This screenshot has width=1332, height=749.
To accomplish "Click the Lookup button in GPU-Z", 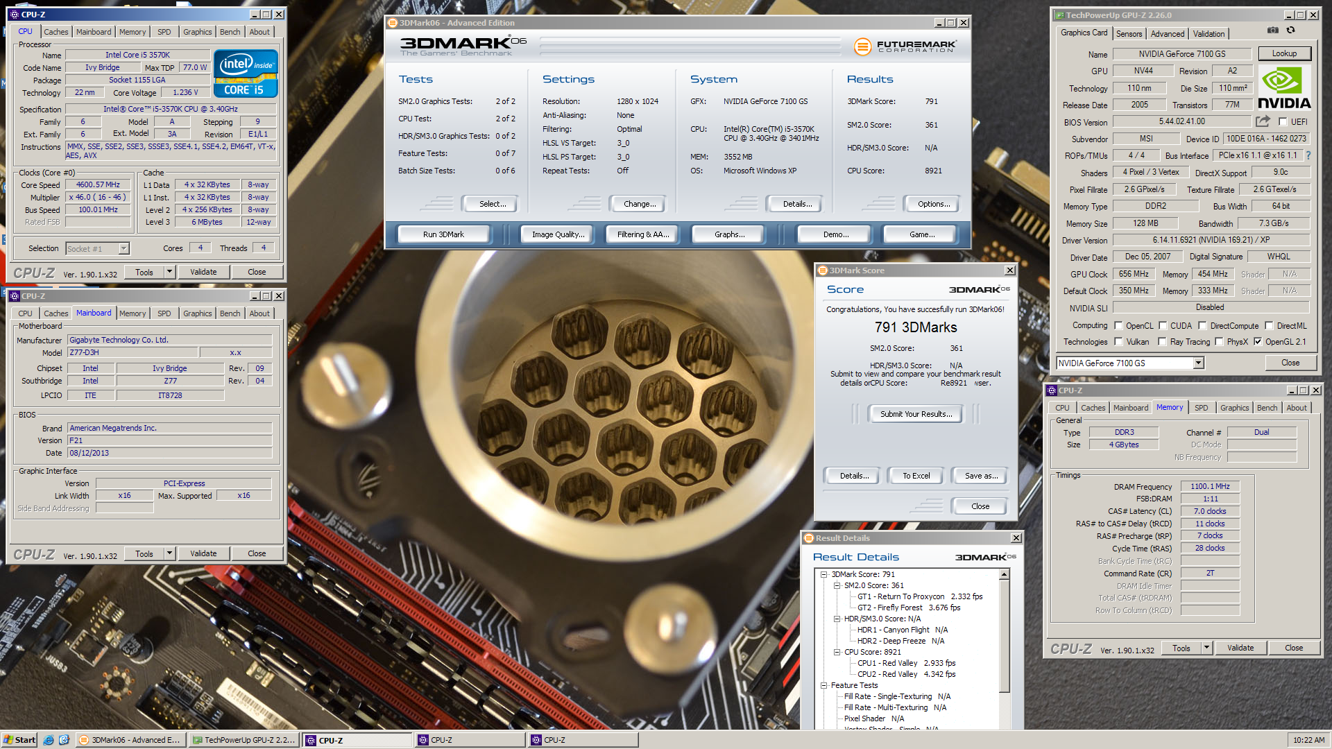I will [x=1284, y=53].
